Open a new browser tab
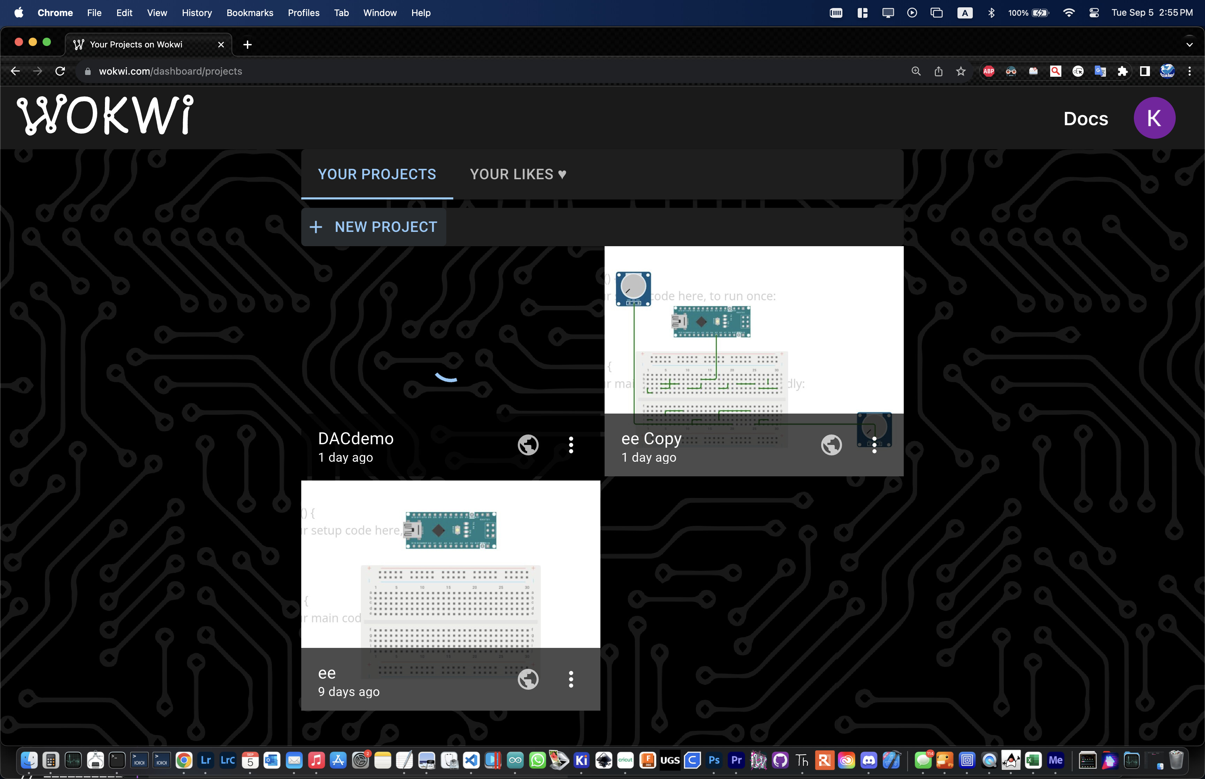The image size is (1205, 779). (247, 45)
